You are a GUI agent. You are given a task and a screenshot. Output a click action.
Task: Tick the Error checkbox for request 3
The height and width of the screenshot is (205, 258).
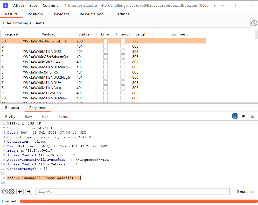(x=105, y=62)
